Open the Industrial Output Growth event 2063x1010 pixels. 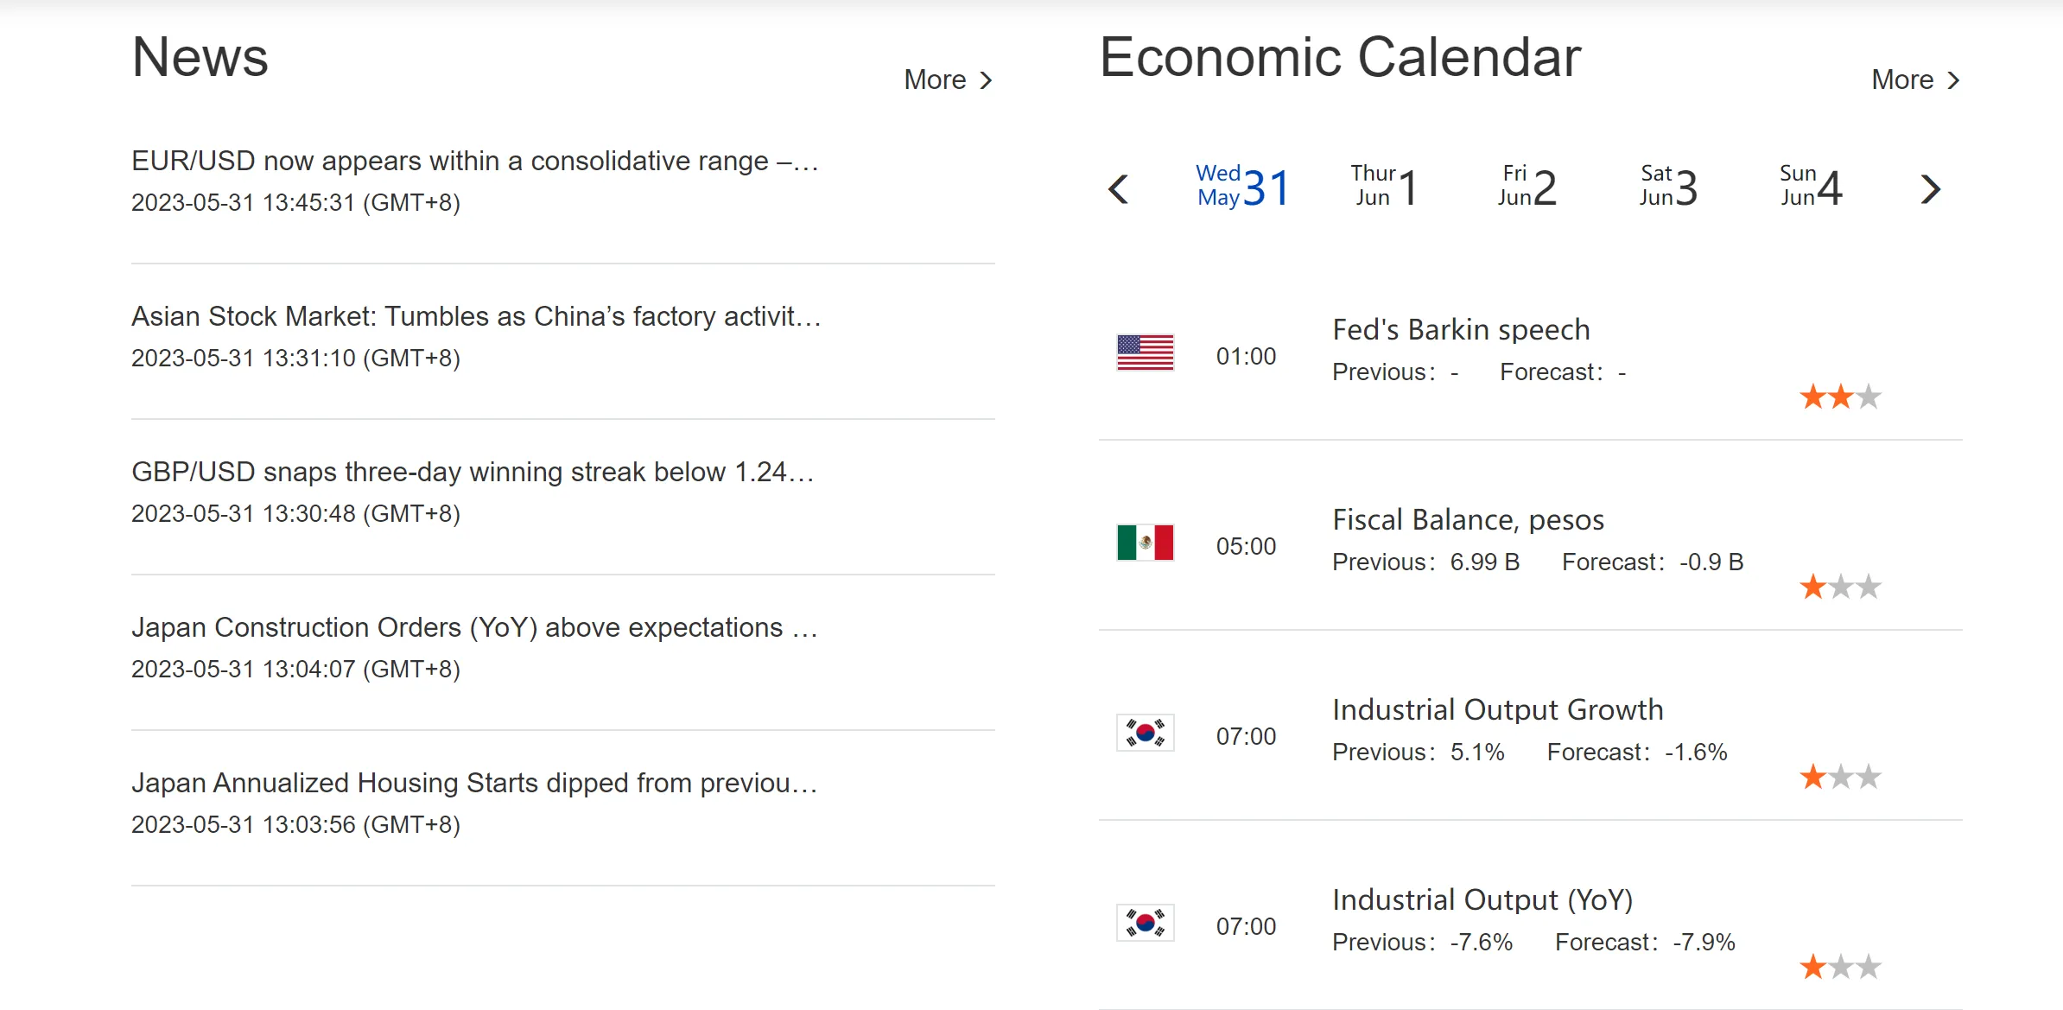1497,709
